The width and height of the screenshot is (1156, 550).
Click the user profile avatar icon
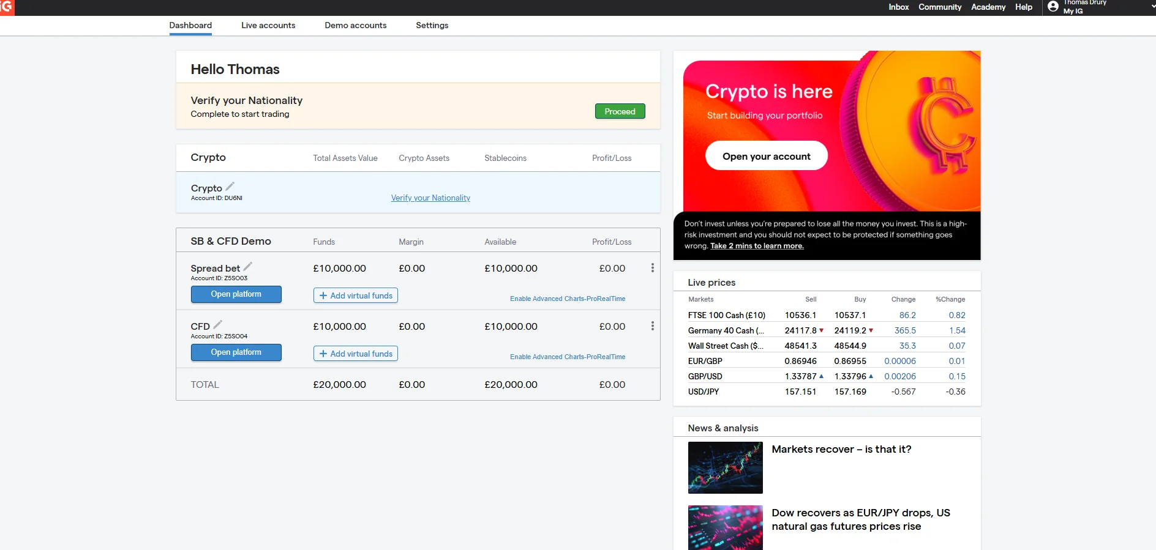(1053, 7)
